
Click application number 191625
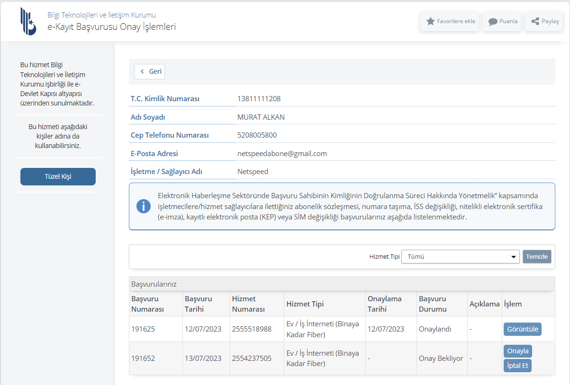(x=143, y=329)
